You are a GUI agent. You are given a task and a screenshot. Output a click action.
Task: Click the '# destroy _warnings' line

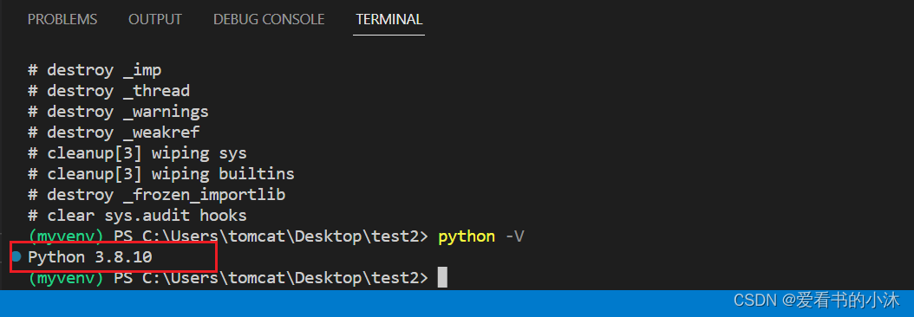coord(118,112)
